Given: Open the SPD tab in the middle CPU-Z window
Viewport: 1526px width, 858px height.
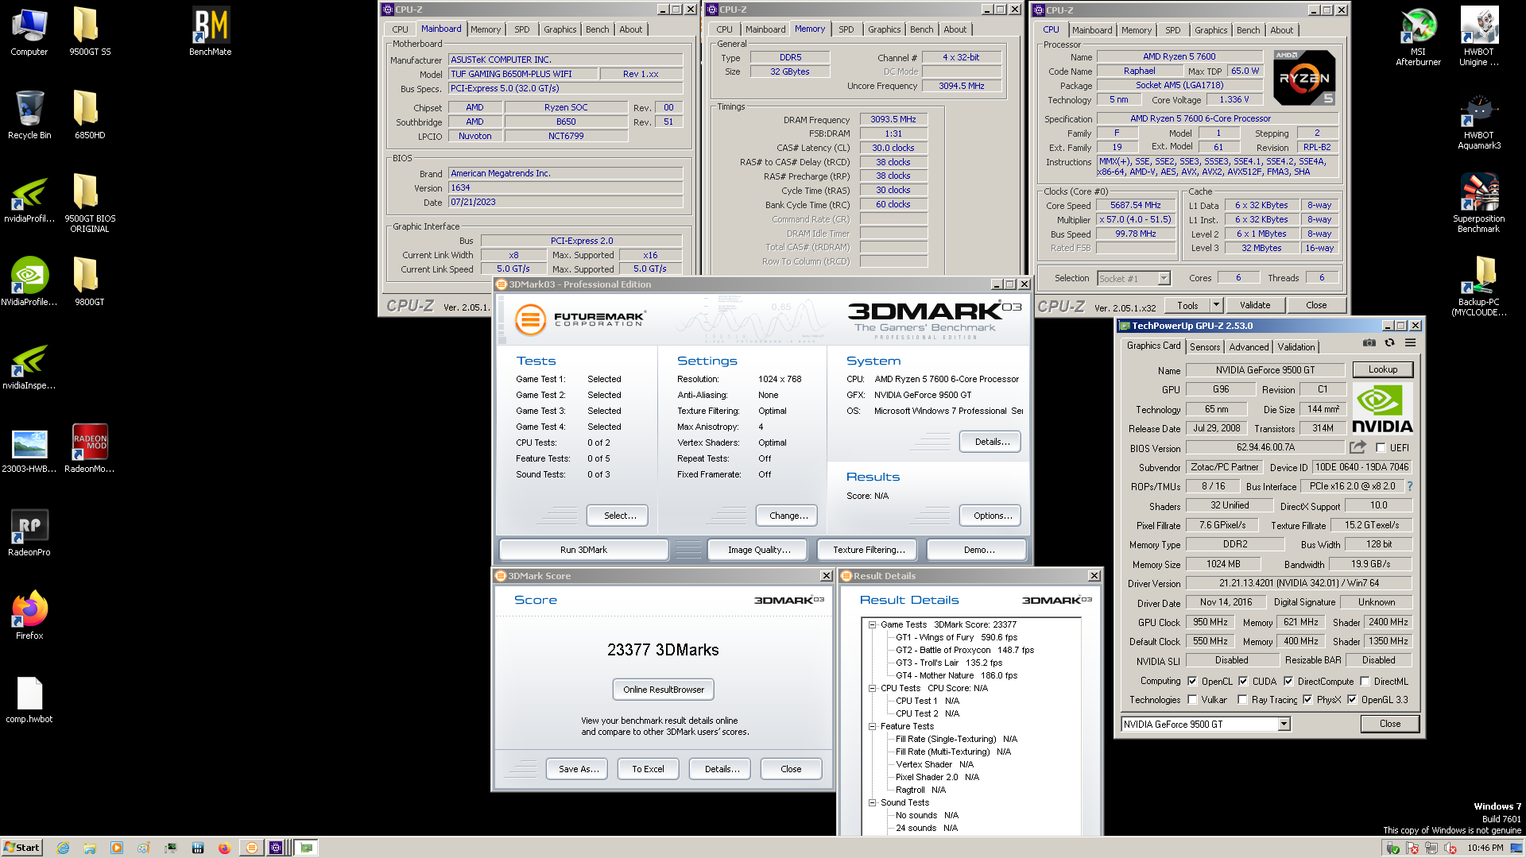Looking at the screenshot, I should (846, 29).
